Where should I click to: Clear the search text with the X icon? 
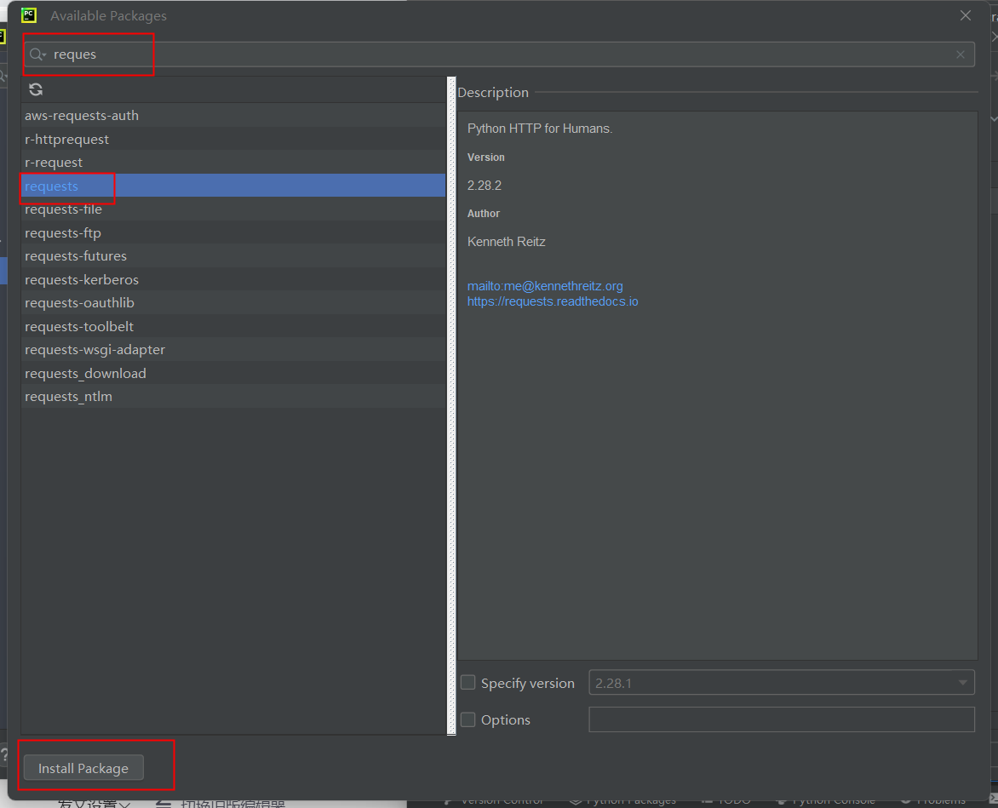tap(961, 54)
